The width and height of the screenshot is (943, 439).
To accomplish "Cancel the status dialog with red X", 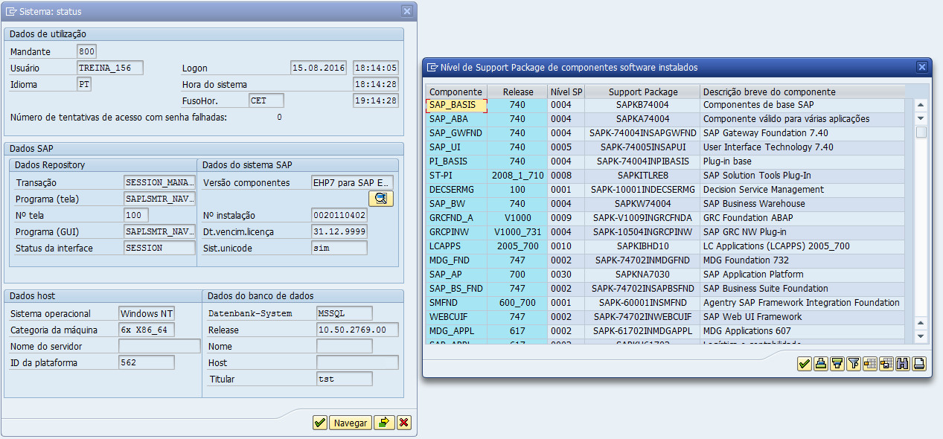I will tap(404, 423).
